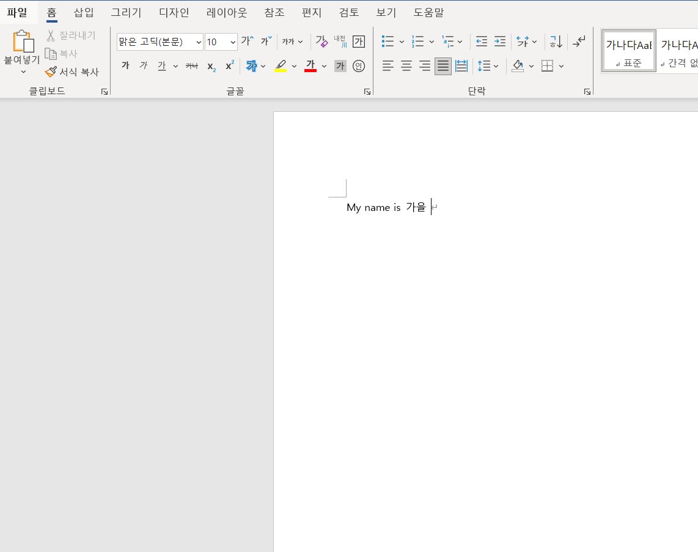Screen dimensions: 698x552
Task: Open Asian layout (text direction) icon
Action: click(x=523, y=42)
